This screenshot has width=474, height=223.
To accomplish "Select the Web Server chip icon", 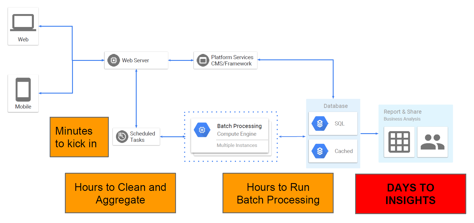I will click(114, 60).
